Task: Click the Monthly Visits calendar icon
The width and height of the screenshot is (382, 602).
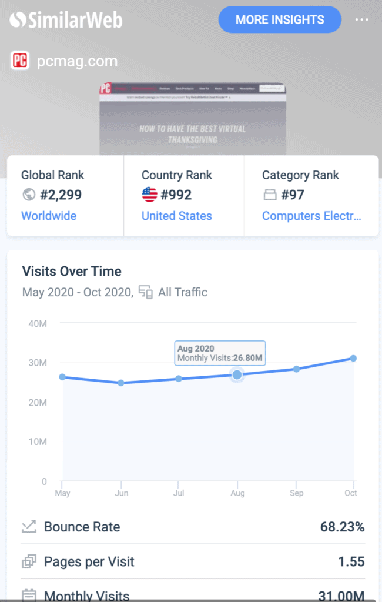Action: (x=29, y=595)
